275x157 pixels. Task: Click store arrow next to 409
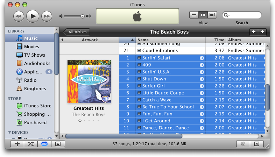[x=202, y=65]
